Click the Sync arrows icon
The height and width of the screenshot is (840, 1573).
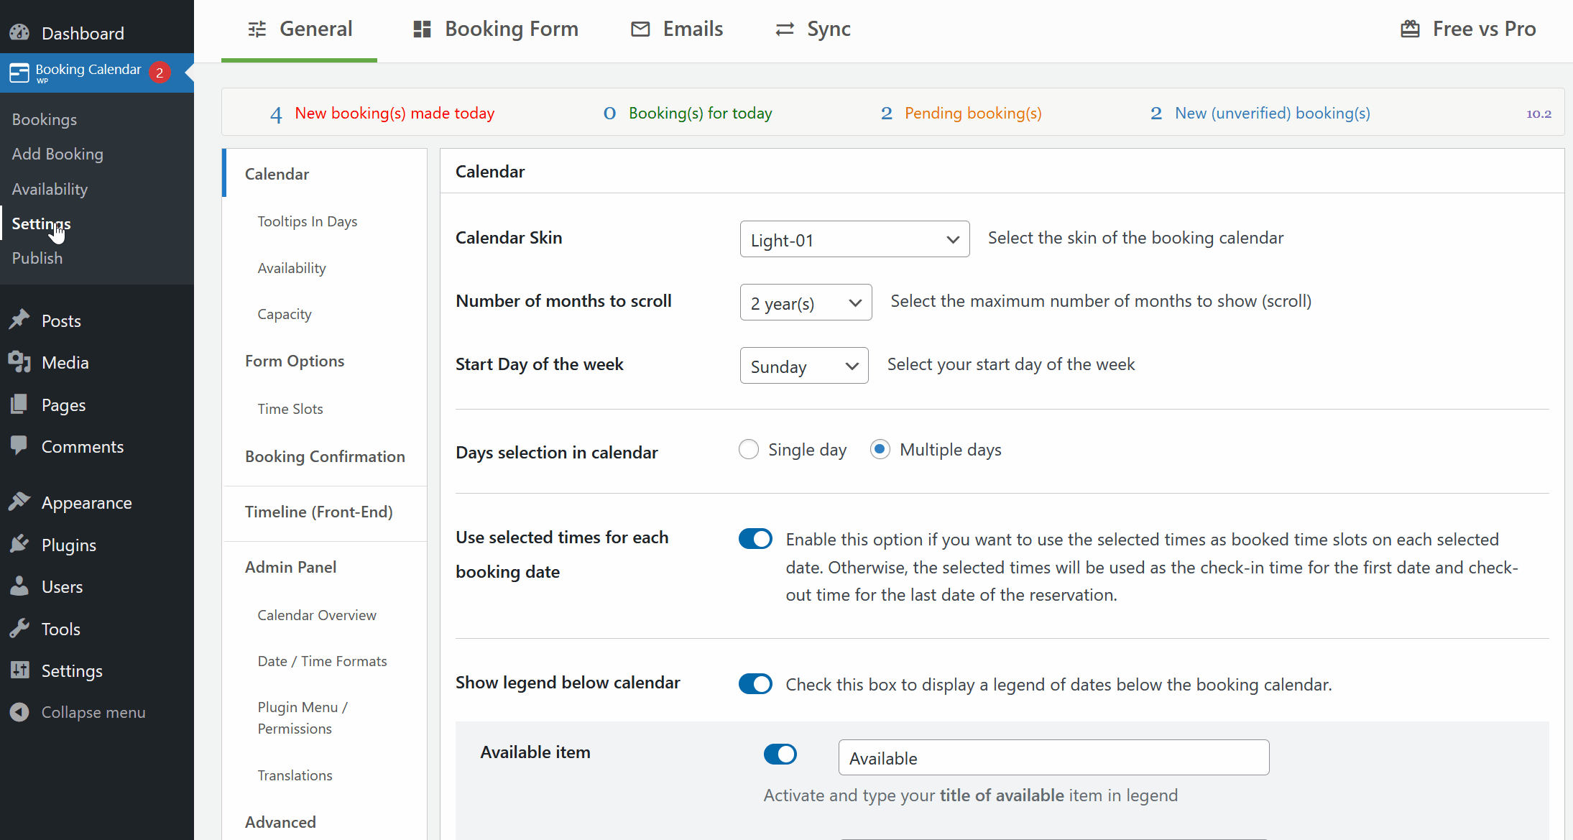pyautogui.click(x=785, y=29)
